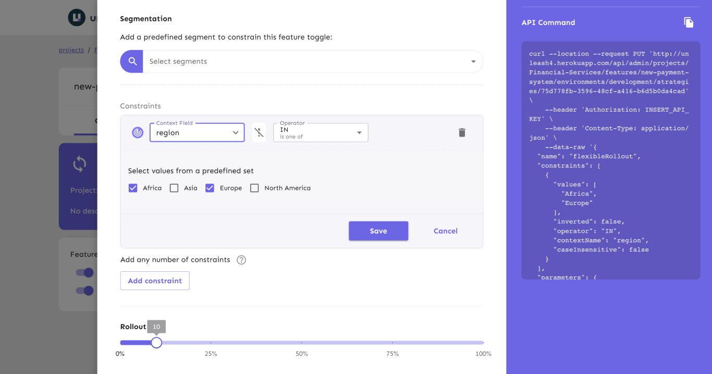
Task: Click the Rollout slider handle at 10
Action: tap(156, 343)
